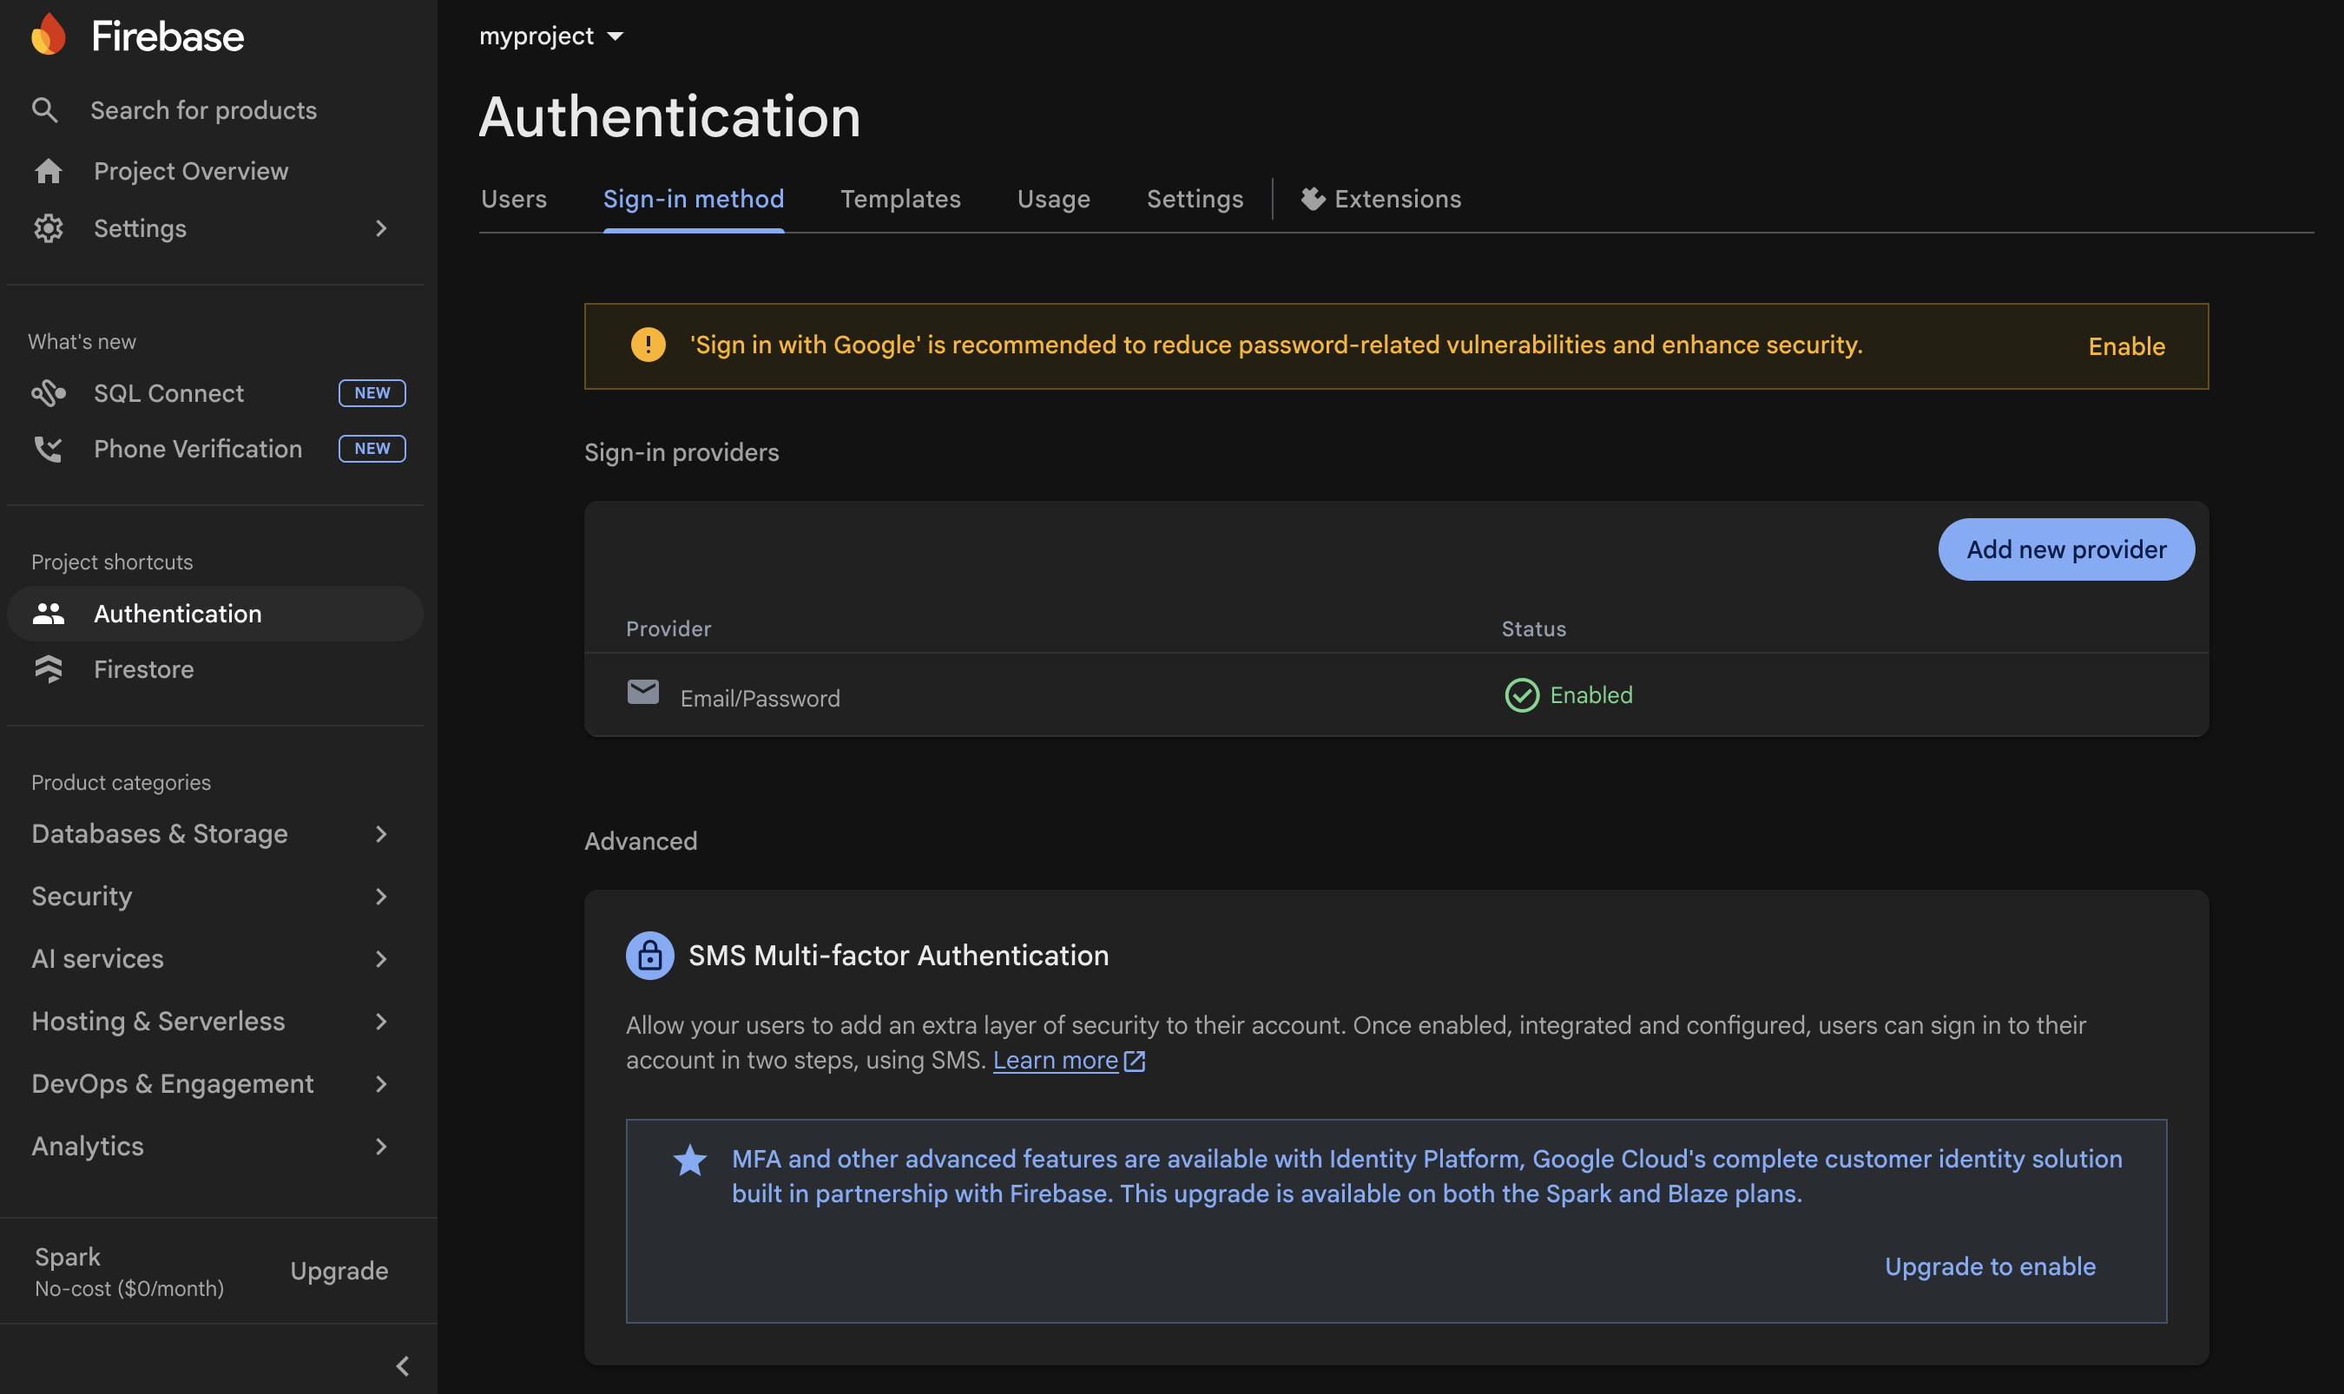
Task: Click Add new provider button
Action: tap(2066, 549)
